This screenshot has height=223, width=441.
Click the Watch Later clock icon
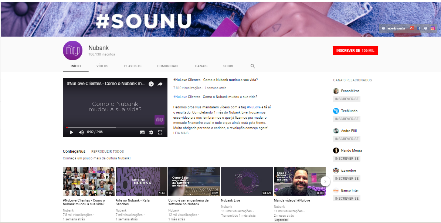(x=151, y=84)
